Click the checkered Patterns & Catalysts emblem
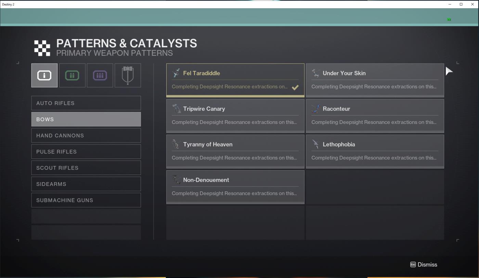 pyautogui.click(x=42, y=48)
